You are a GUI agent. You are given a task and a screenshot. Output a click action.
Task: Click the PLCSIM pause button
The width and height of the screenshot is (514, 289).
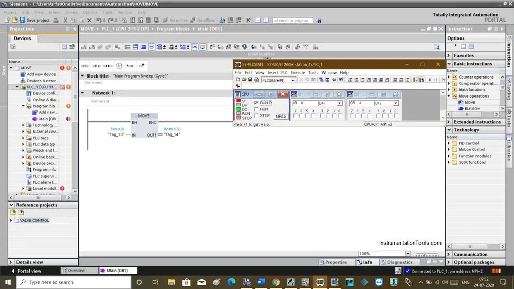point(430,80)
